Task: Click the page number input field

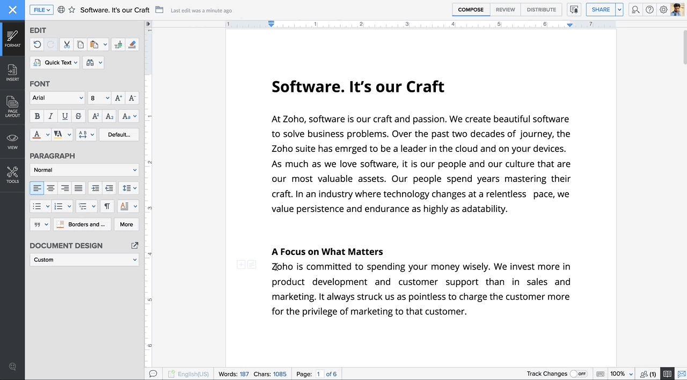Action: coord(319,374)
